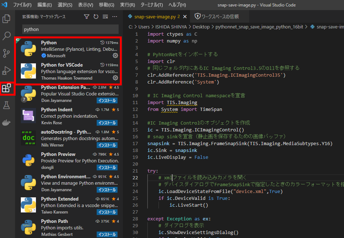Screen dimensions: 344x238
Task: Open the 移動(G) menu
Action: pos(107,5)
